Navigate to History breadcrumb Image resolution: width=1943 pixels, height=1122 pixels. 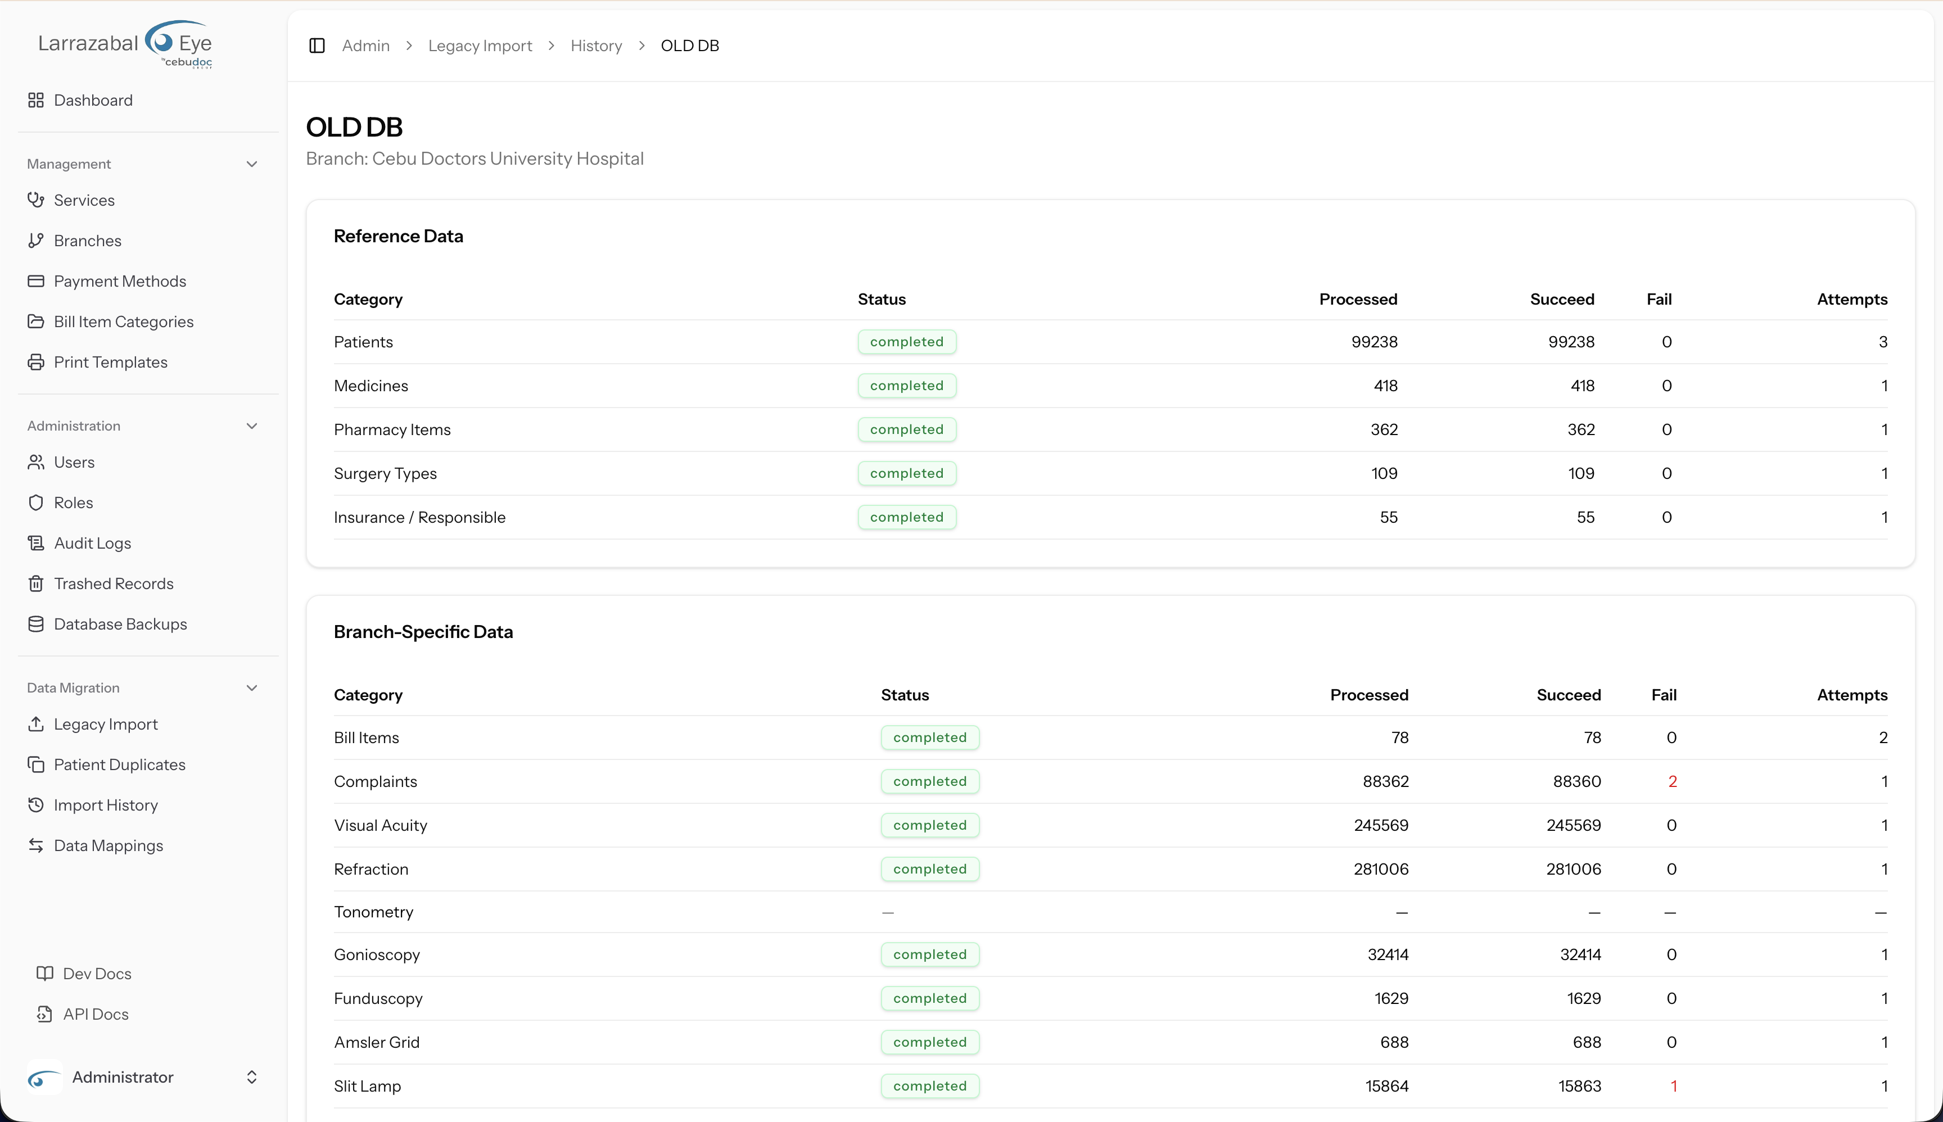click(596, 46)
